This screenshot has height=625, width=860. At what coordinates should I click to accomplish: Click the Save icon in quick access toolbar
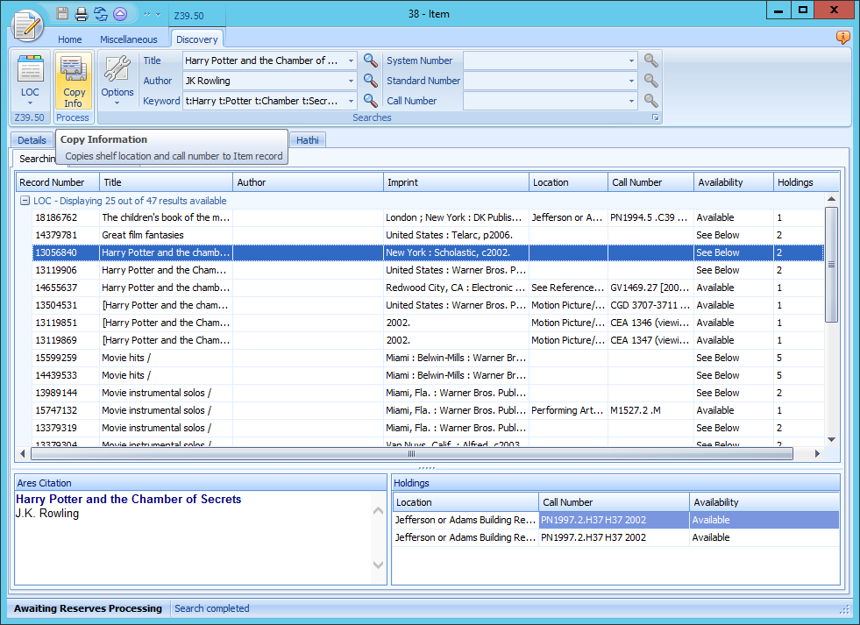(62, 14)
